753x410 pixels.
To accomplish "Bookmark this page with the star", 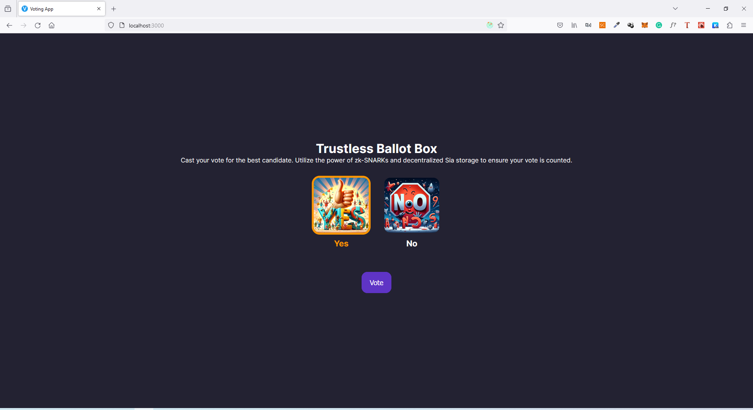I will pos(501,25).
